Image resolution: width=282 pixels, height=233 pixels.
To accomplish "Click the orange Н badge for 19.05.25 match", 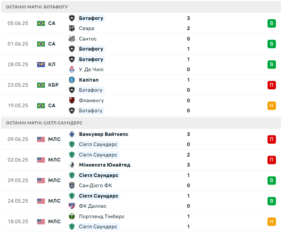I will click(x=272, y=106).
